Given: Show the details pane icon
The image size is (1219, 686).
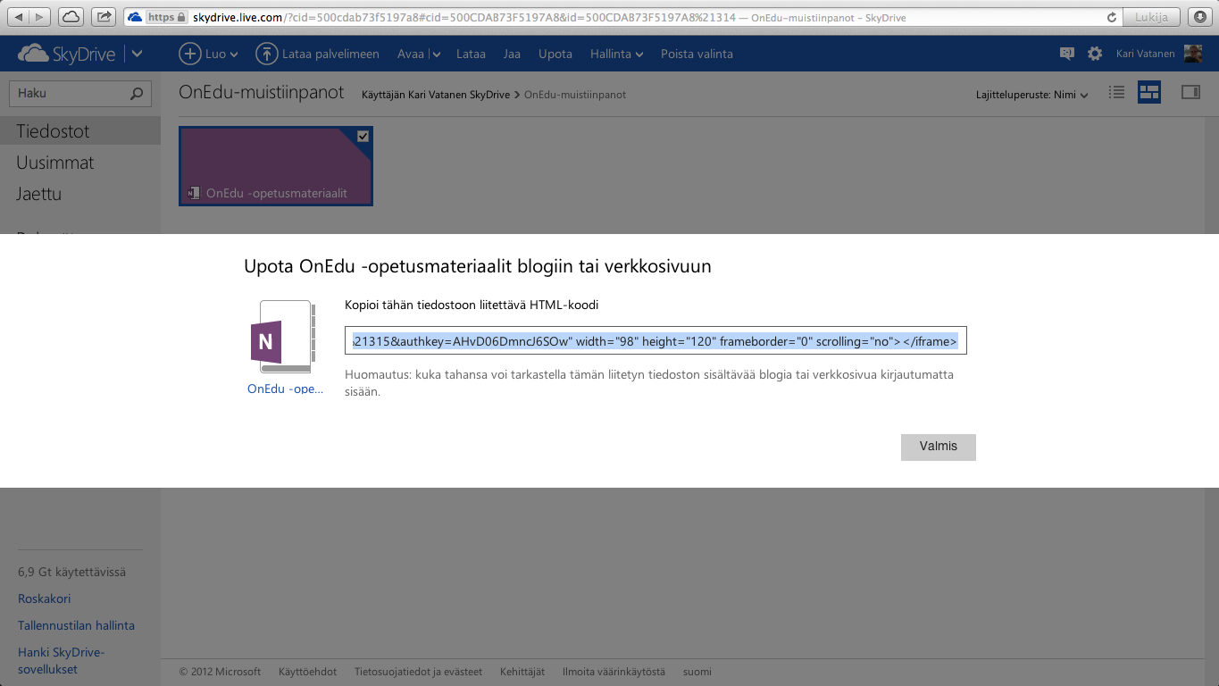Looking at the screenshot, I should [x=1190, y=92].
